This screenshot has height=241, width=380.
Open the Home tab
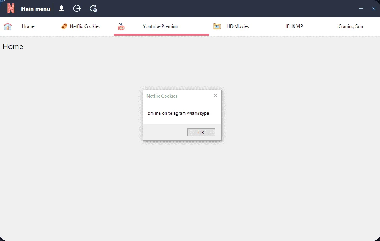coord(28,26)
